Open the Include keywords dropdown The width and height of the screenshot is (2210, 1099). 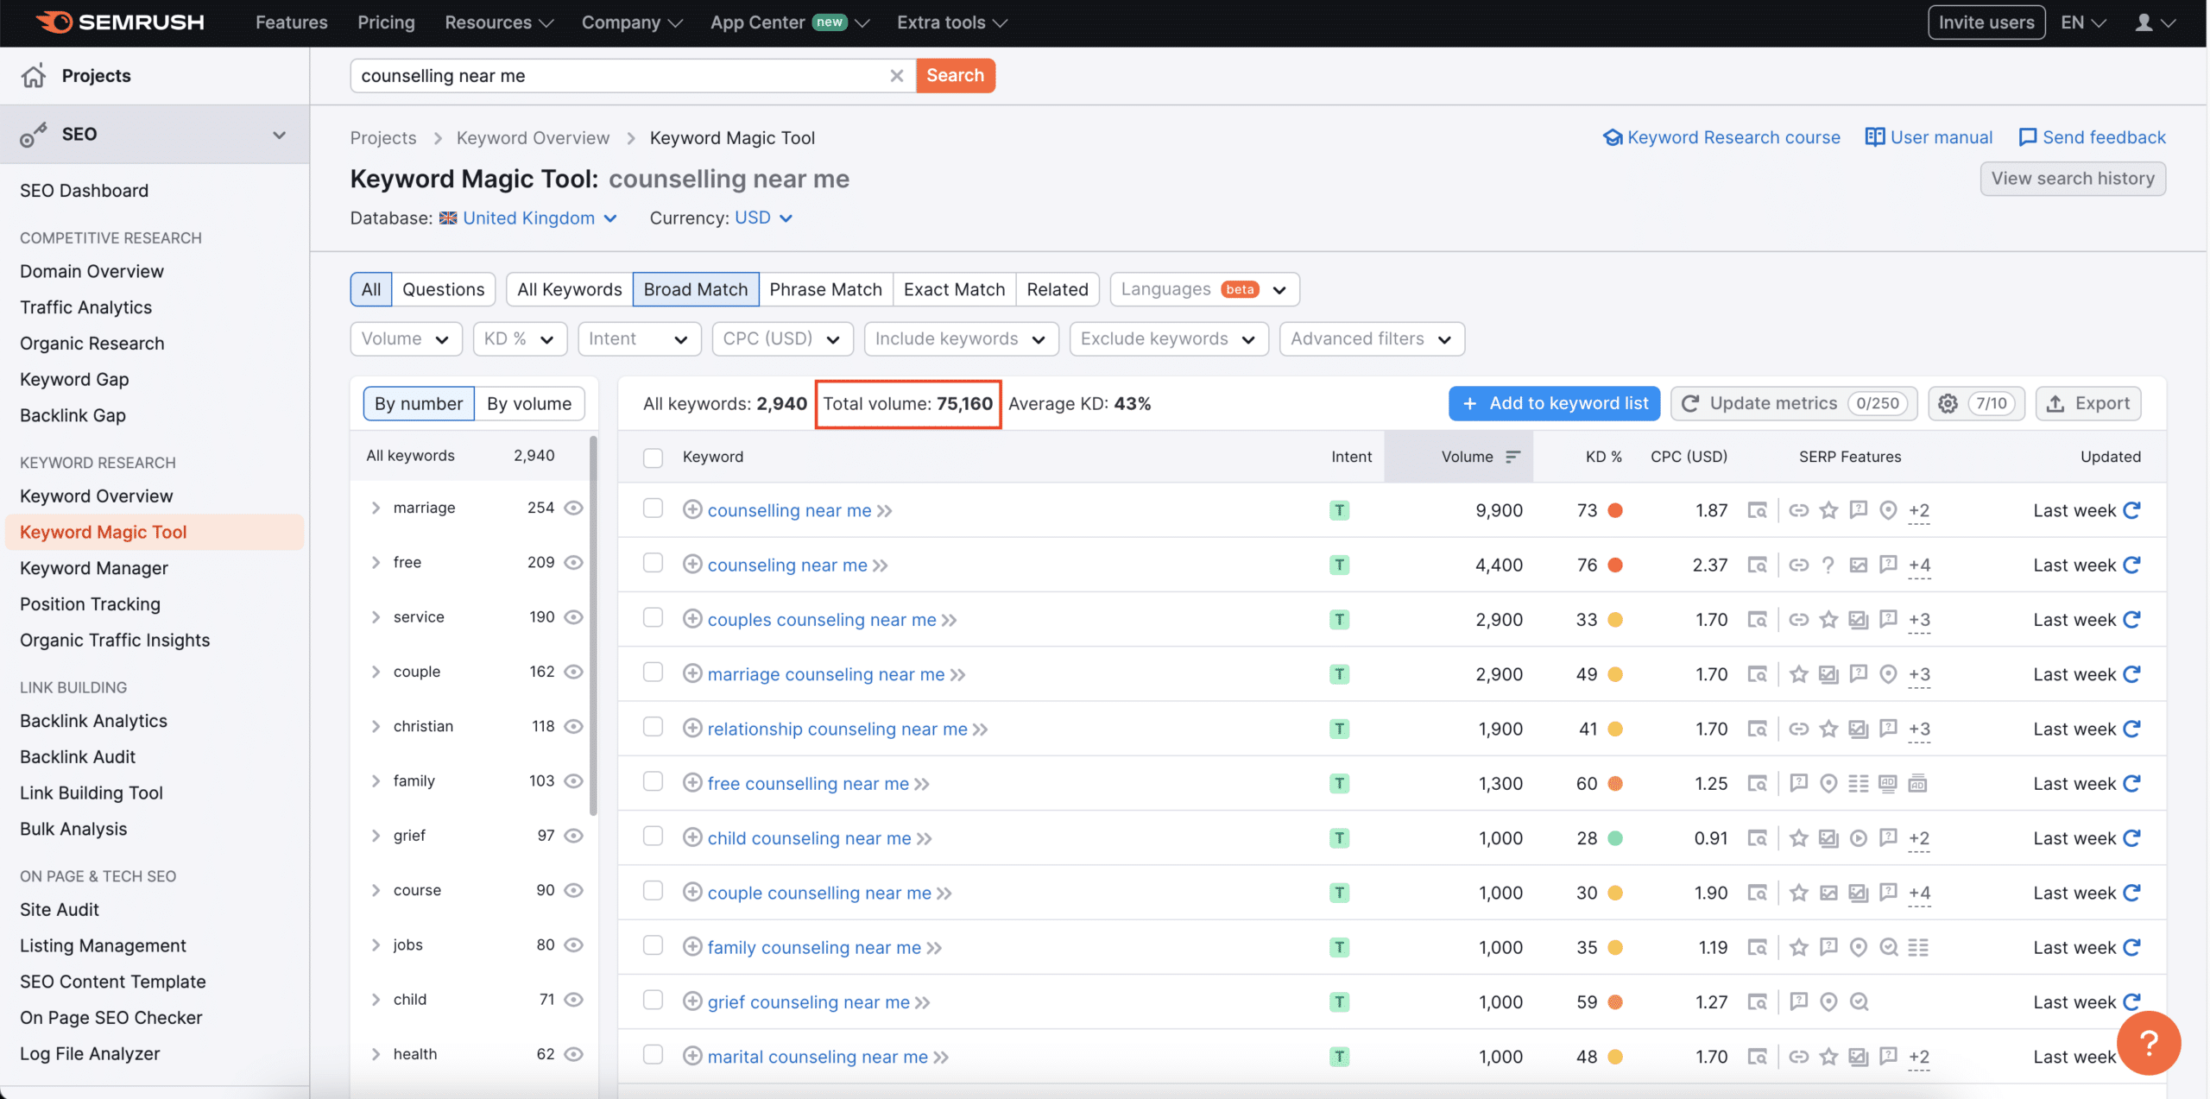(x=961, y=339)
